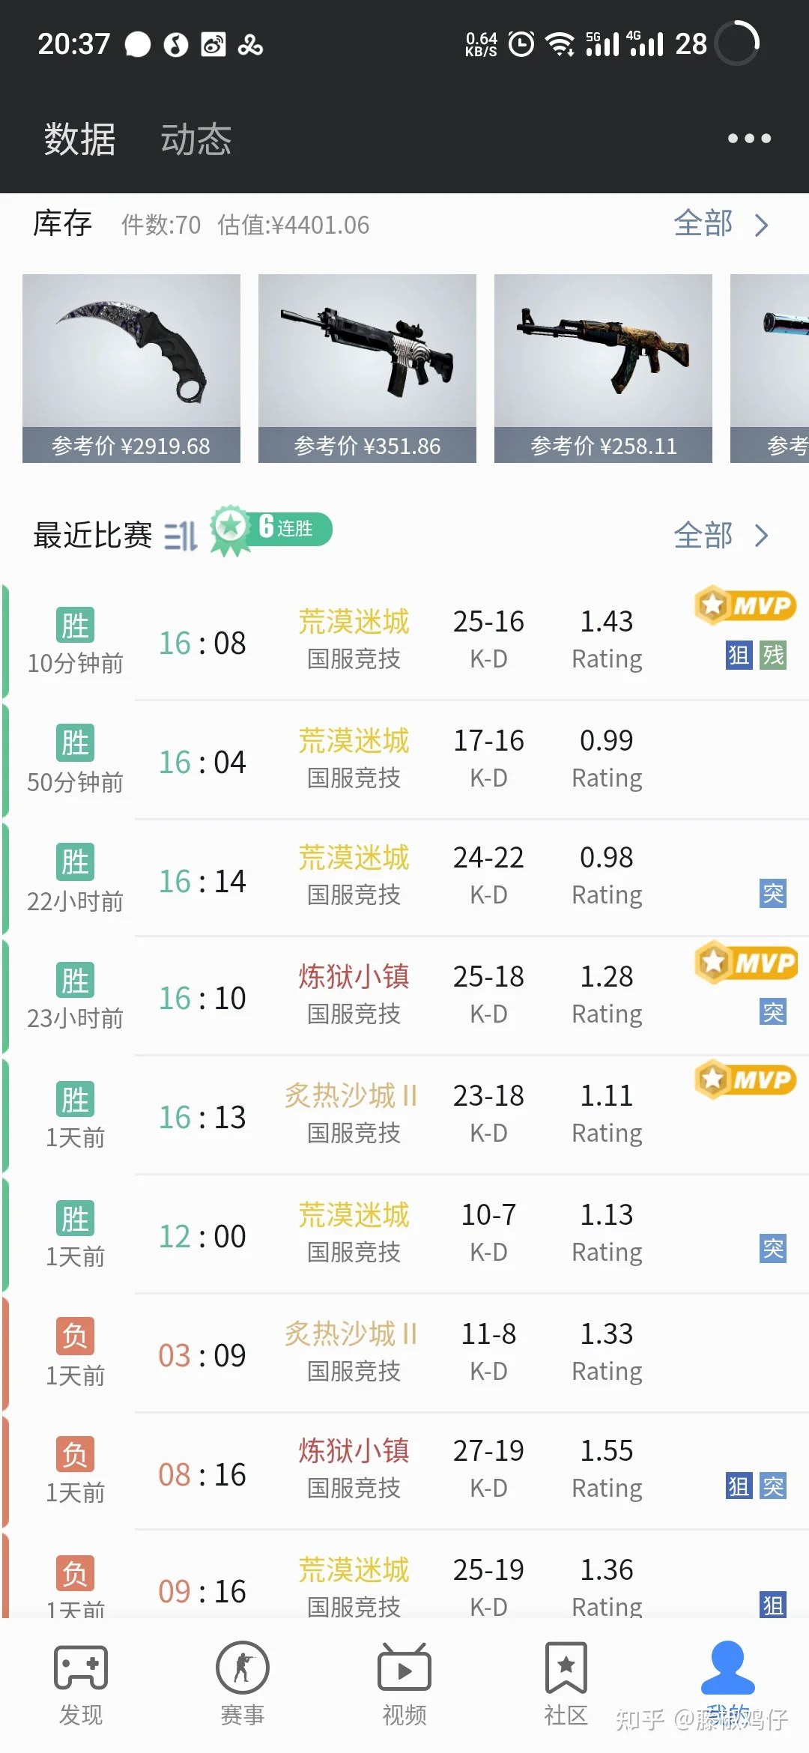Tap the MVP badge on the 16:08 match
The height and width of the screenshot is (1753, 809).
click(x=745, y=605)
